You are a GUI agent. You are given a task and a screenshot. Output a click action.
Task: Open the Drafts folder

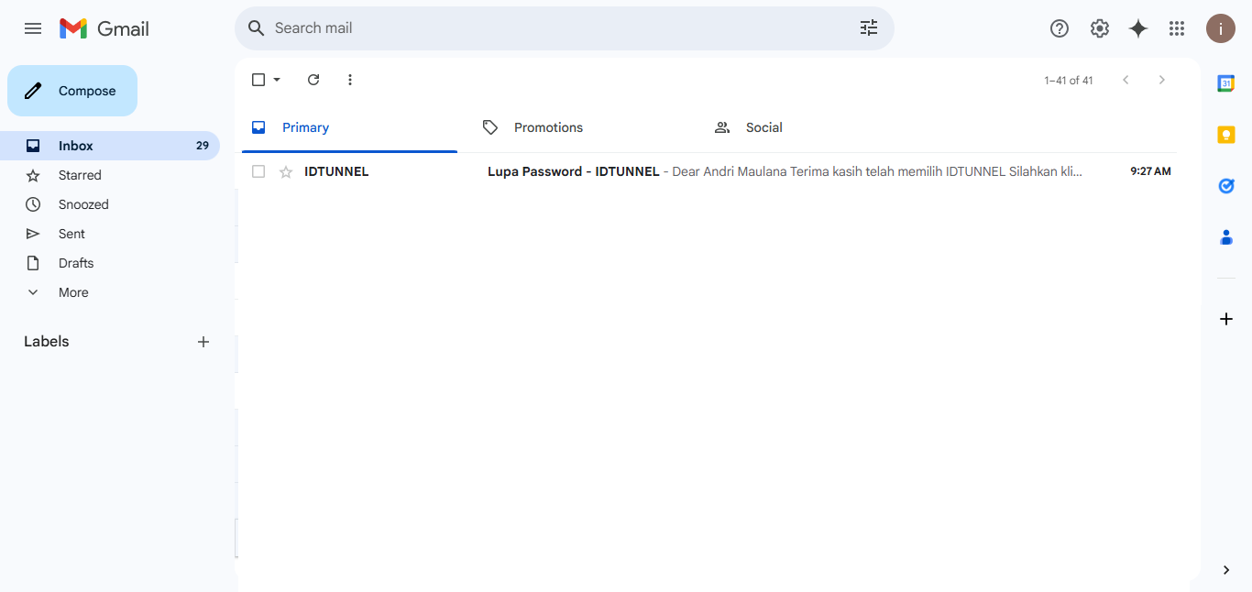coord(110,263)
